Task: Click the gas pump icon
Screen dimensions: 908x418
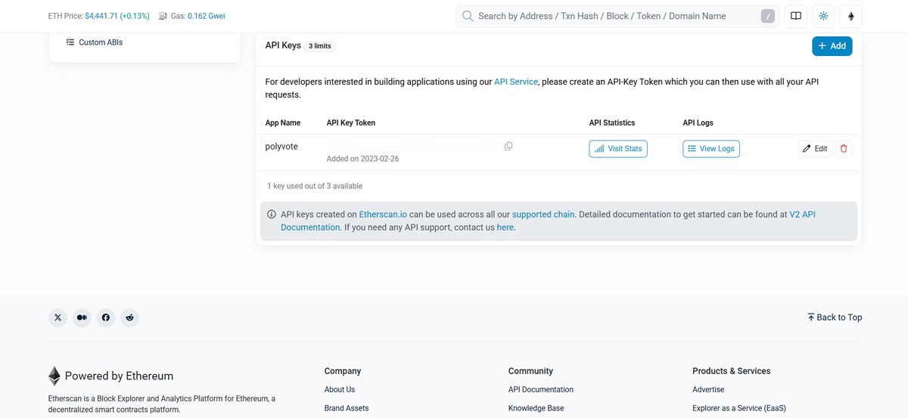Action: click(163, 16)
